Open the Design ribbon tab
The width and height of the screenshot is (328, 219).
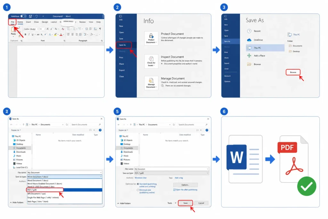point(45,22)
